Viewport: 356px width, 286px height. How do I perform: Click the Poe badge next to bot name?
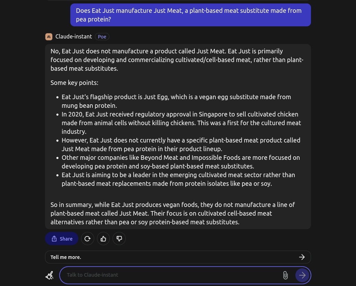point(102,37)
